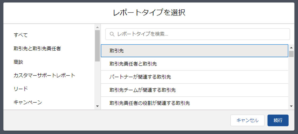298x134 pixels.
Task: Select the すべて category
Action: click(21, 35)
